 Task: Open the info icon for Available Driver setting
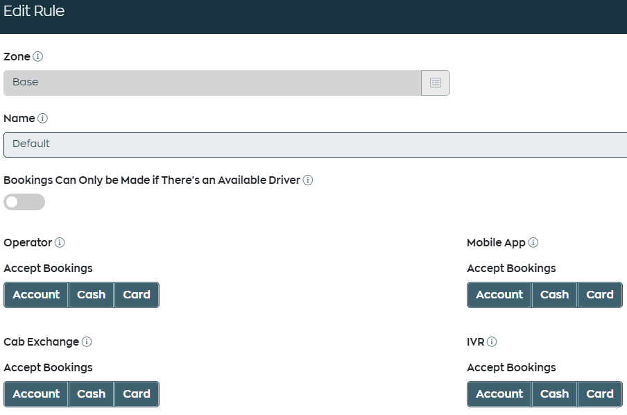tap(308, 180)
